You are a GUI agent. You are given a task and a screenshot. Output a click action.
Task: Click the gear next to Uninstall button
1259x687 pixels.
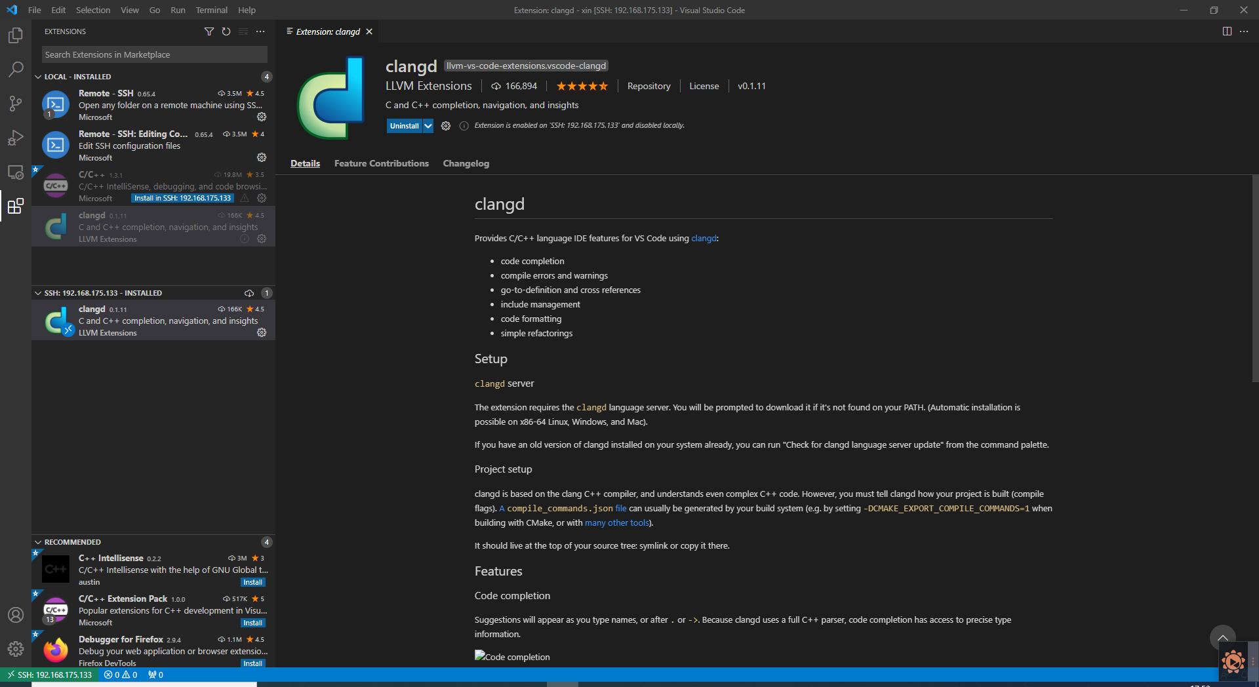[x=446, y=126]
